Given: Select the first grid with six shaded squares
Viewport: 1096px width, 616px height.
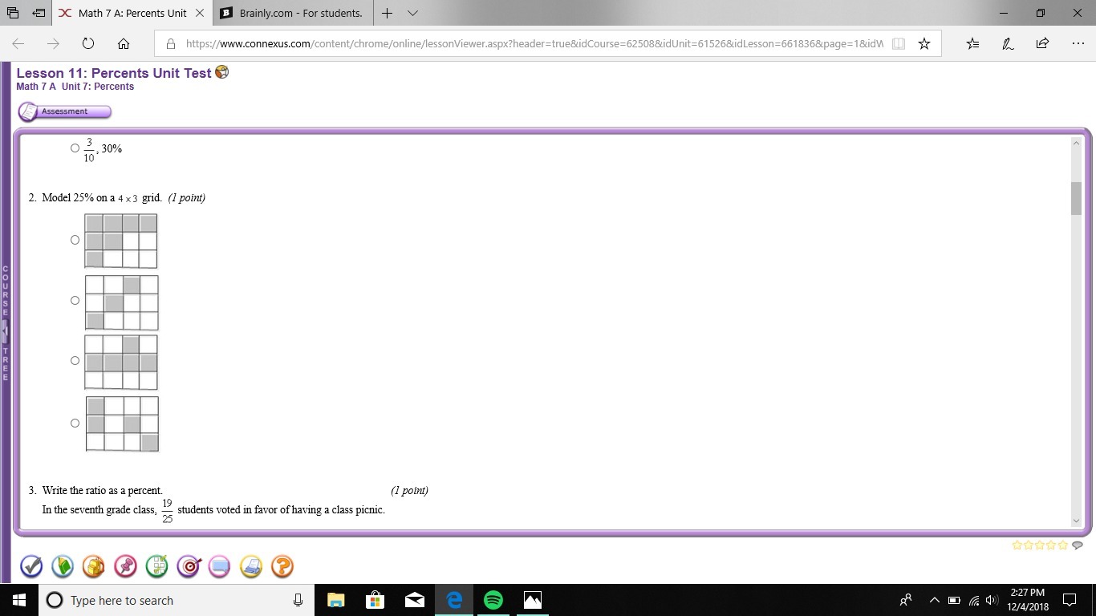Looking at the screenshot, I should click(75, 240).
